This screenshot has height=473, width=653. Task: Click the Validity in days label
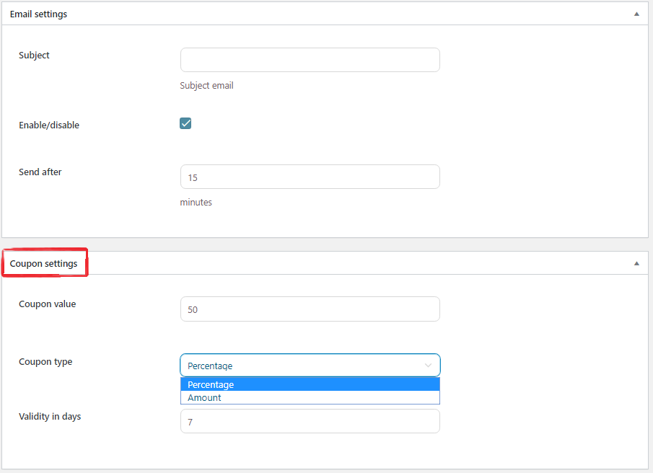[x=50, y=417]
